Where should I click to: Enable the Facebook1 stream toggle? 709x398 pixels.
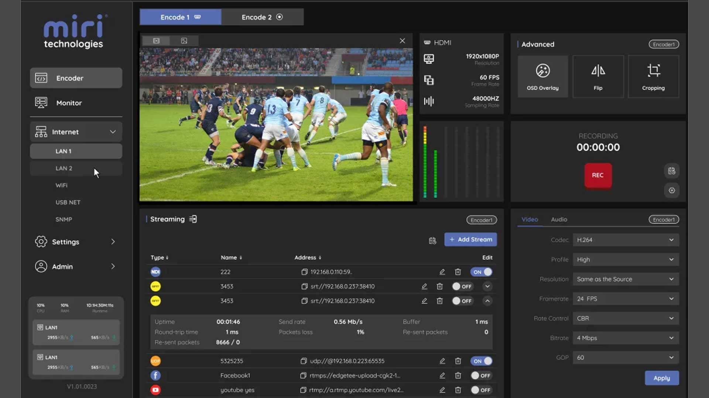tap(481, 376)
